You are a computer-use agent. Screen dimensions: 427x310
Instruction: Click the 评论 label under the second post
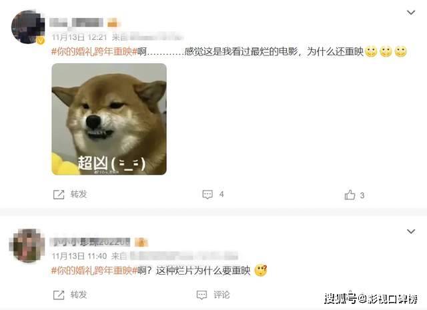click(222, 295)
